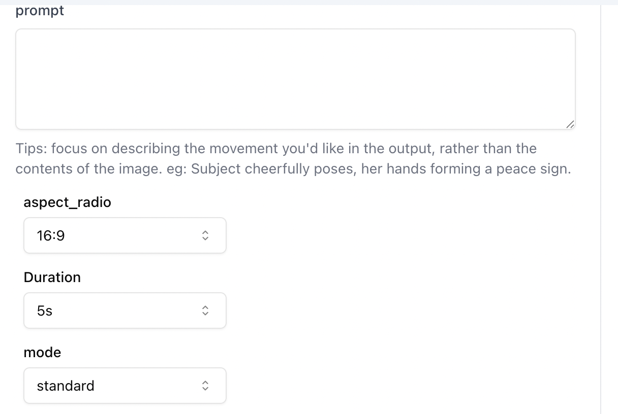The image size is (618, 414).
Task: Click the up arrow on aspect_radio stepper
Action: click(205, 232)
